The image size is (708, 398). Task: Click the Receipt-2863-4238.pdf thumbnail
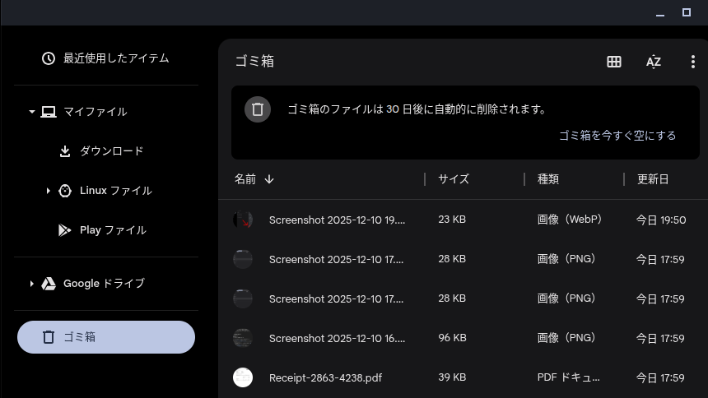(x=243, y=377)
